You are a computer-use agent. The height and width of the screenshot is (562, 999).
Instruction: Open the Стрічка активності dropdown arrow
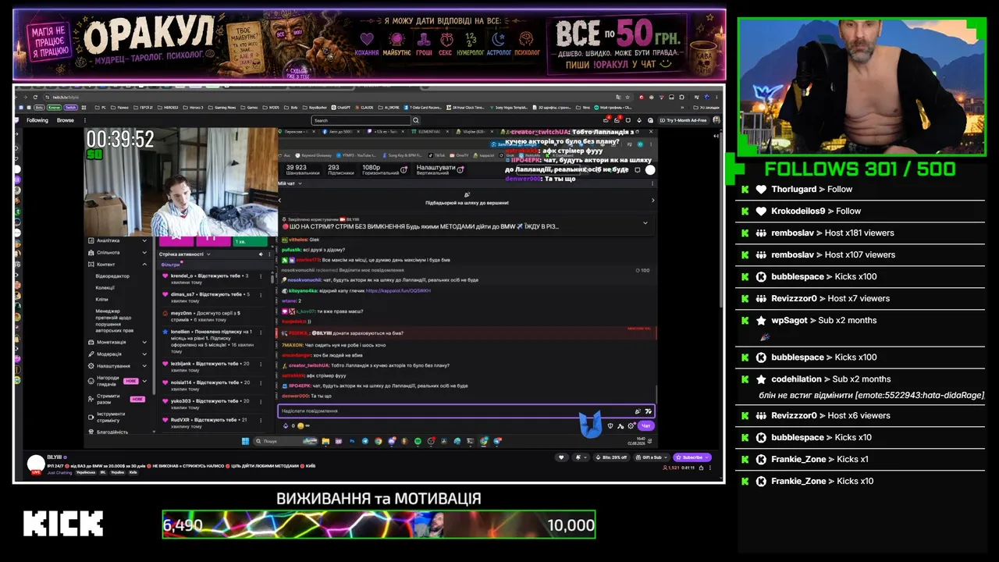click(208, 254)
